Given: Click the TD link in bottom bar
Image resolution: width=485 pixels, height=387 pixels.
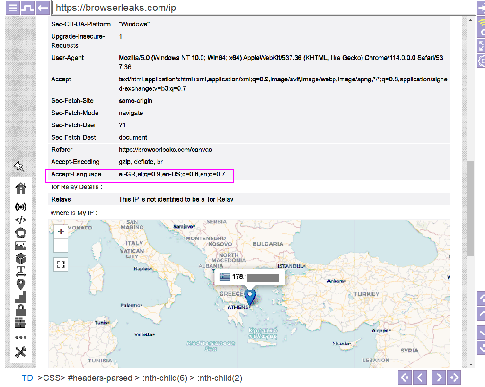Looking at the screenshot, I should [x=27, y=378].
